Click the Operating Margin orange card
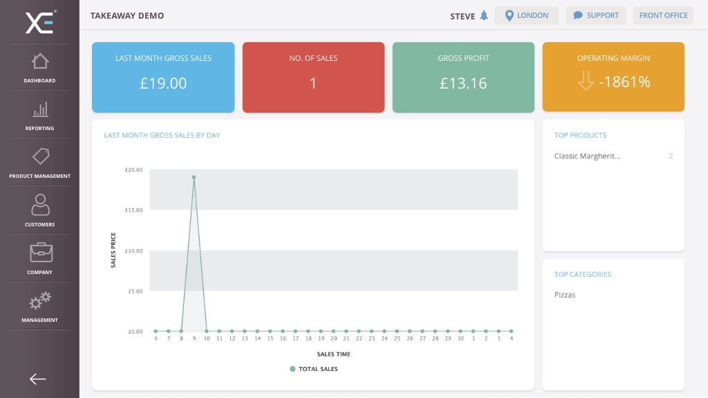 pyautogui.click(x=613, y=77)
